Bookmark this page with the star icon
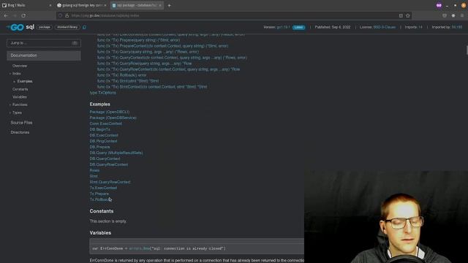 click(408, 15)
